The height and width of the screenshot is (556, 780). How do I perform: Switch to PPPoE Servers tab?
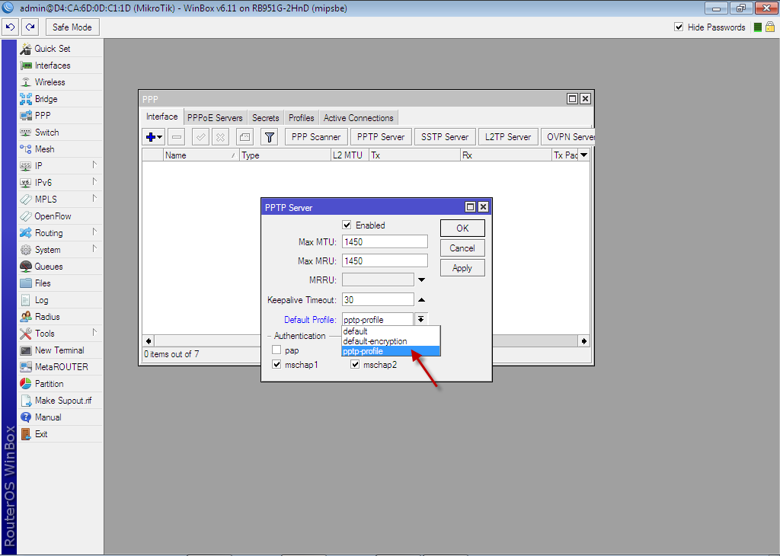[215, 118]
